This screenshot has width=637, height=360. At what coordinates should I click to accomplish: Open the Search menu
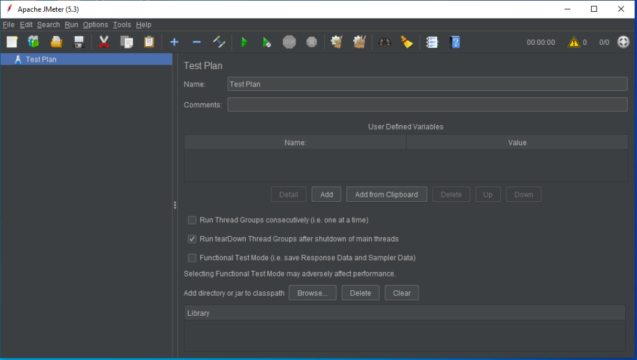click(x=49, y=25)
